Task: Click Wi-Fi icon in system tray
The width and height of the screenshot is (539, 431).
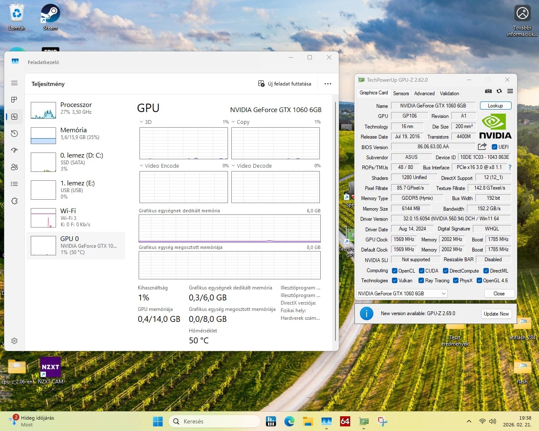Action: pyautogui.click(x=483, y=421)
